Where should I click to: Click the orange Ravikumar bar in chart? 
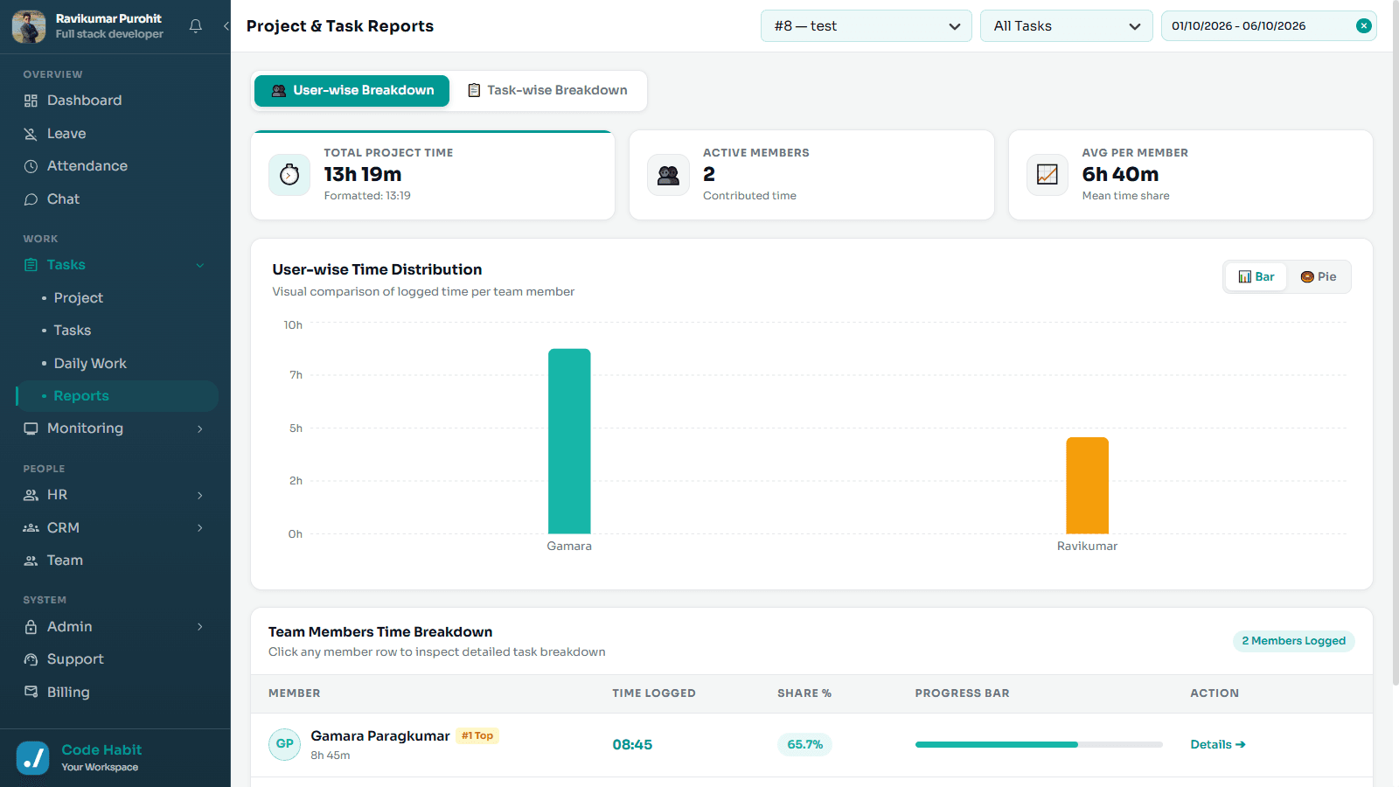pos(1087,485)
